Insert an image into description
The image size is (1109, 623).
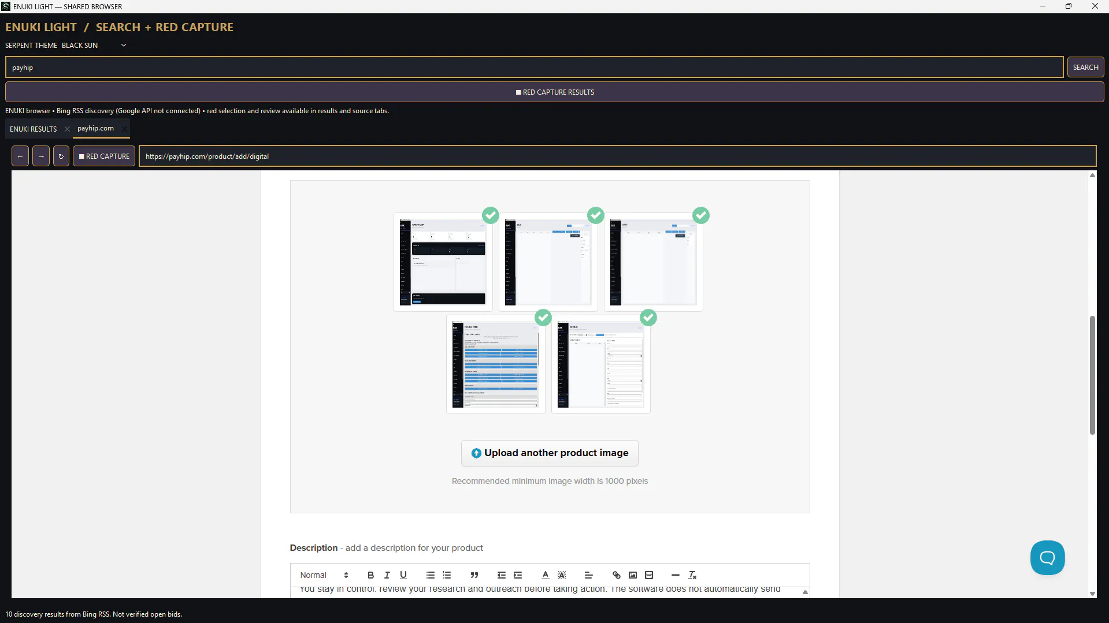click(x=633, y=575)
